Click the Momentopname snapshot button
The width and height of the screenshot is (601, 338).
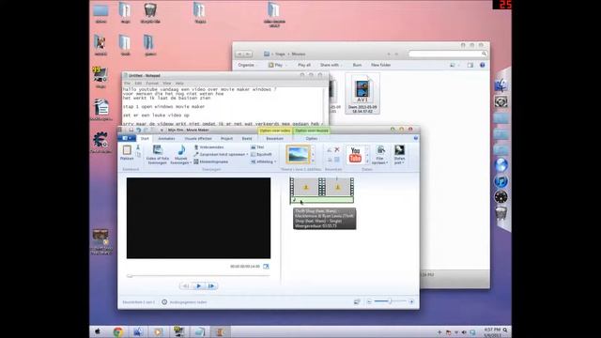(211, 161)
